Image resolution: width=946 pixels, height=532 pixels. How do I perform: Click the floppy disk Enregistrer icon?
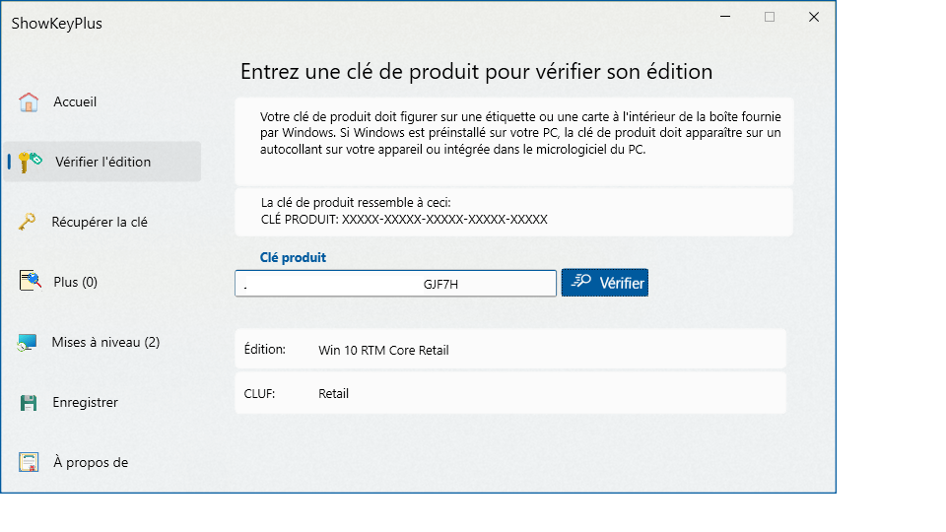29,402
